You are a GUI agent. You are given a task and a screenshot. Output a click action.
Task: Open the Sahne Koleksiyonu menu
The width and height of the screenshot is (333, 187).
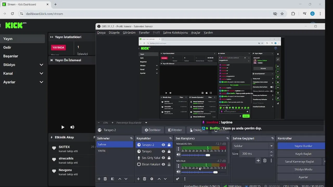tap(175, 33)
